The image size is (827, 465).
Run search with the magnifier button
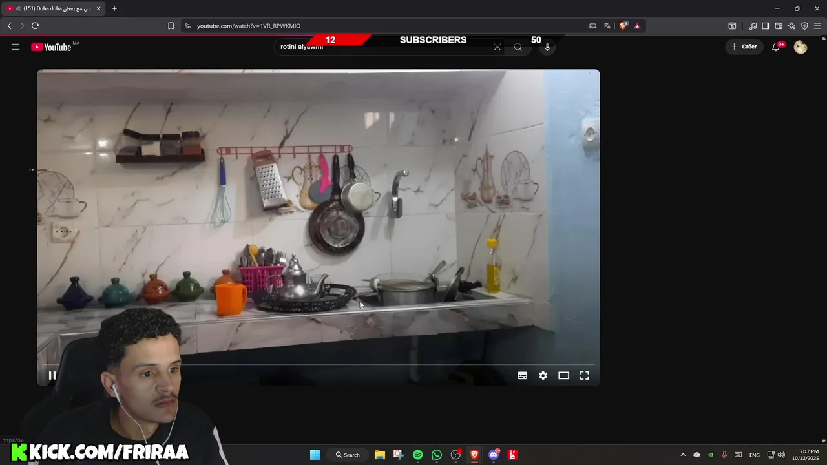[x=518, y=47]
